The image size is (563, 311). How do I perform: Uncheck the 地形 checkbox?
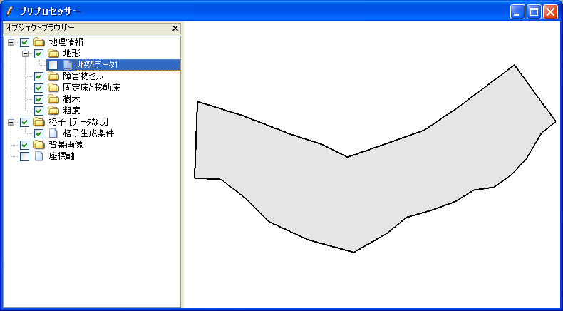click(38, 54)
